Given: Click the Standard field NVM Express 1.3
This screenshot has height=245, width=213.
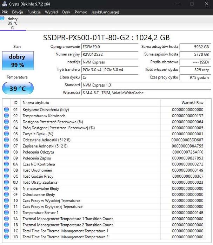Looking at the screenshot, I should click(146, 85).
